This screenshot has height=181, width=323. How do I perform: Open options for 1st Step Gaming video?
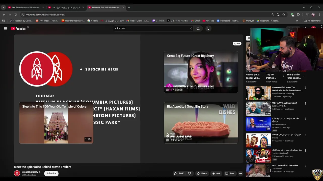pos(305,150)
